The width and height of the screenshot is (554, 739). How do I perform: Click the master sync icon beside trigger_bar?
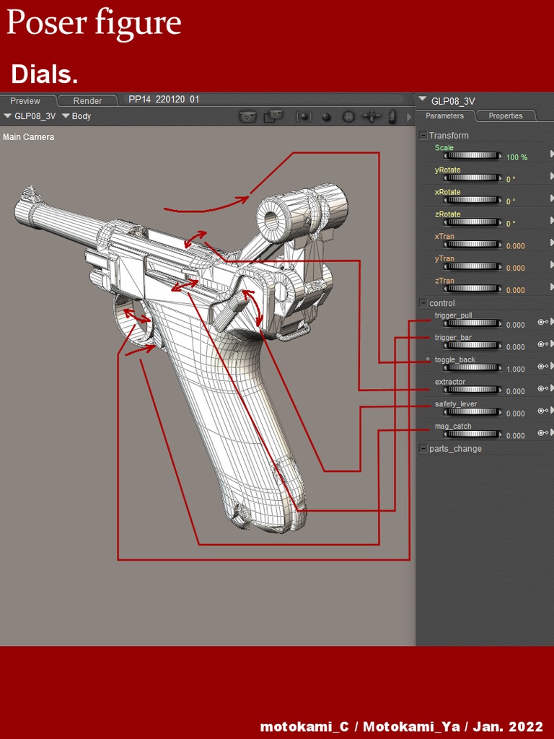click(x=542, y=344)
